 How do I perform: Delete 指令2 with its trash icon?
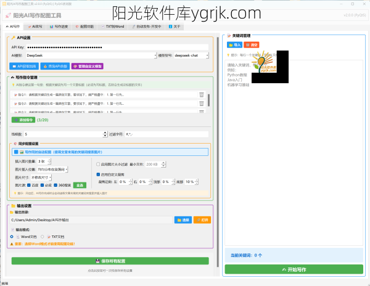pos(202,104)
